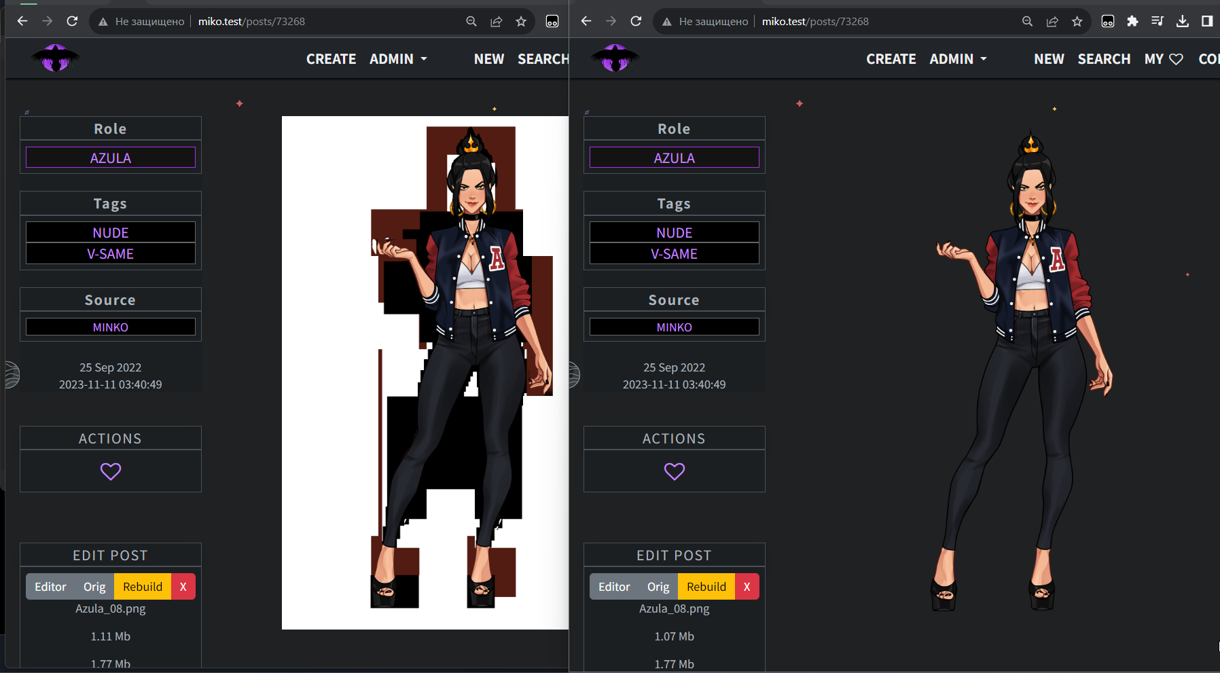Viewport: 1220px width, 673px height.
Task: Delete post with red X in right window
Action: pos(747,587)
